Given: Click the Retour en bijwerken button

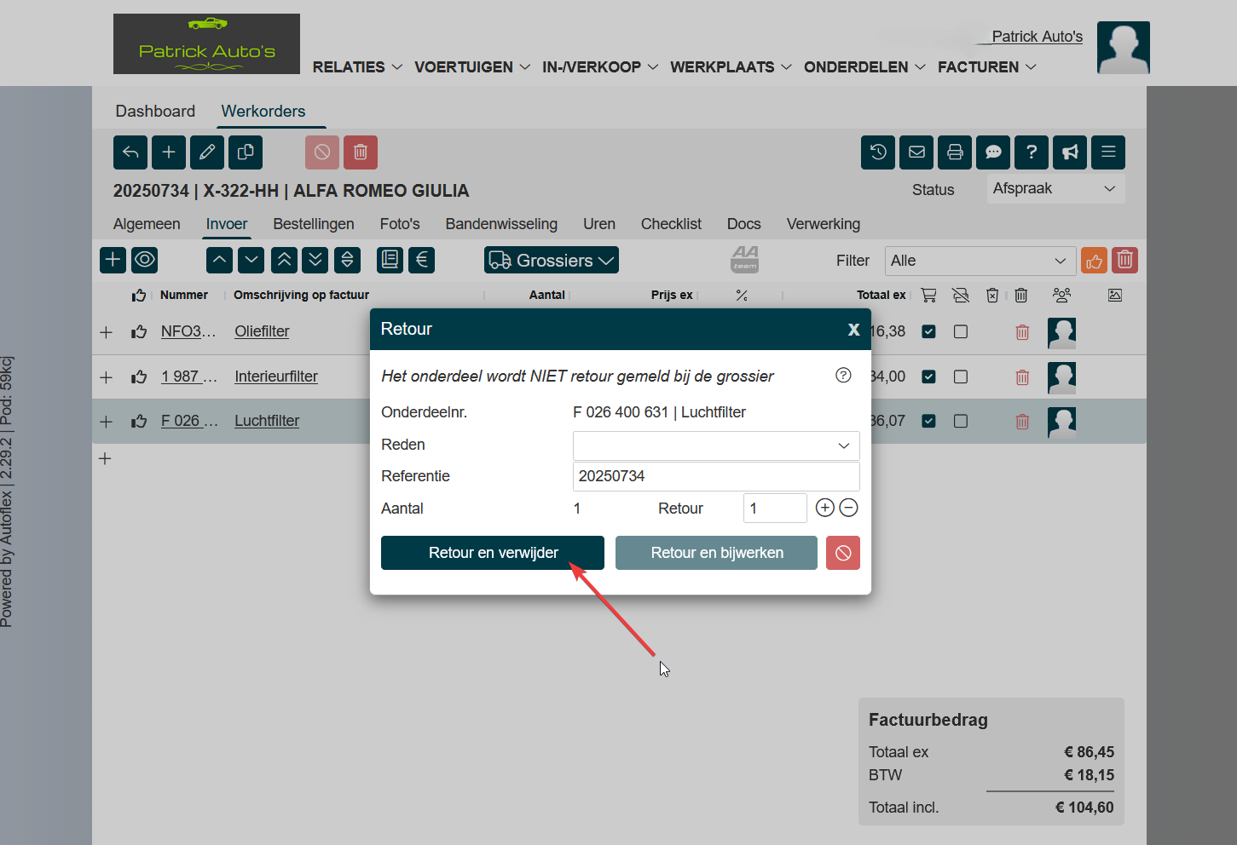Looking at the screenshot, I should click(716, 553).
